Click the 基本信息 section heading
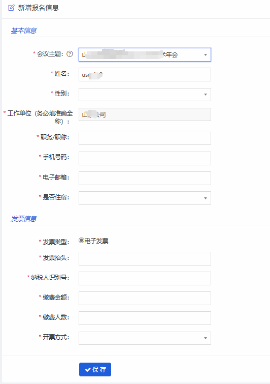Viewport: 270px width, 384px height. click(24, 31)
